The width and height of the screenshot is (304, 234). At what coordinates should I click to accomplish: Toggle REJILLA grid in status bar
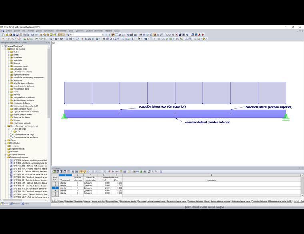point(196,207)
